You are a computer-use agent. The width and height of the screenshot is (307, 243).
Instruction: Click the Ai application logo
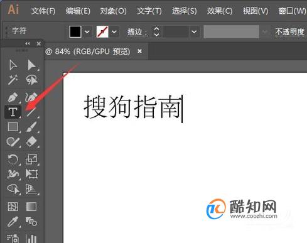[13, 10]
